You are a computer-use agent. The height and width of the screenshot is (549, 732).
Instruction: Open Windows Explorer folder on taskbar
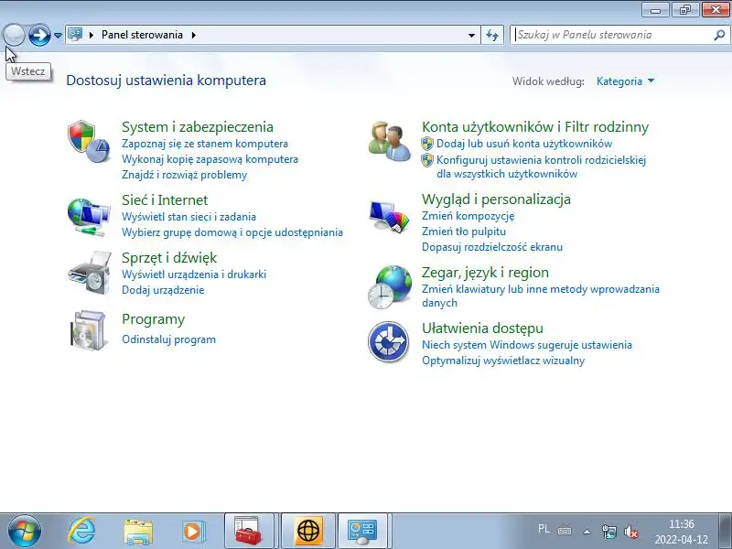pos(138,532)
